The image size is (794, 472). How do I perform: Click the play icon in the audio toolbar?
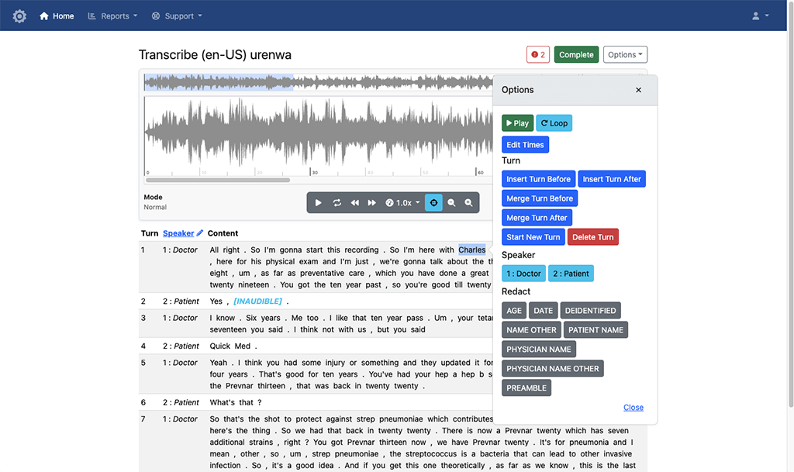pyautogui.click(x=319, y=203)
